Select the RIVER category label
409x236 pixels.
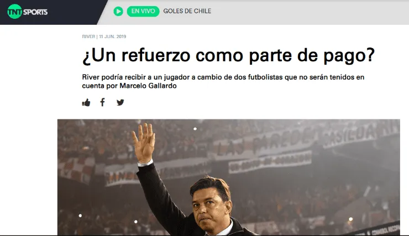coord(88,36)
